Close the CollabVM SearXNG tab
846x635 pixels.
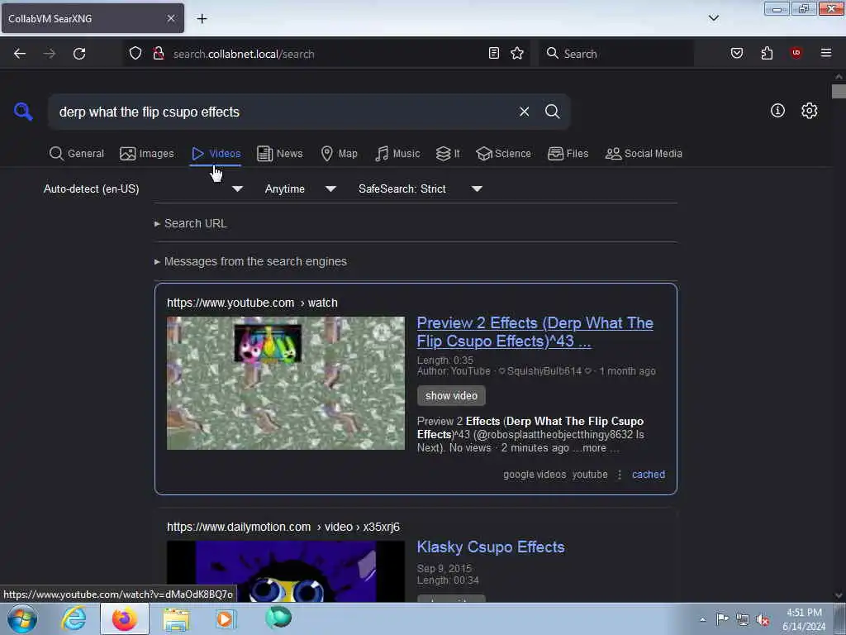[171, 18]
